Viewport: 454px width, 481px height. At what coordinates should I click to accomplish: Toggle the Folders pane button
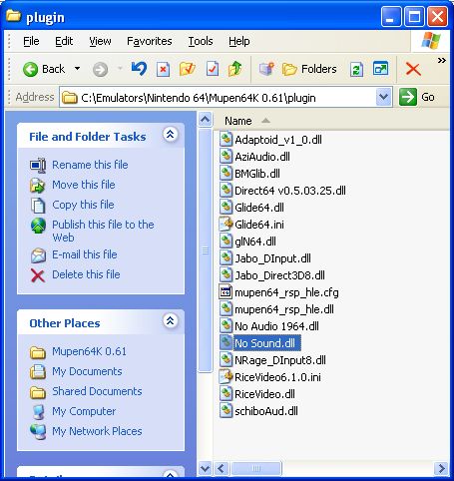pyautogui.click(x=309, y=69)
